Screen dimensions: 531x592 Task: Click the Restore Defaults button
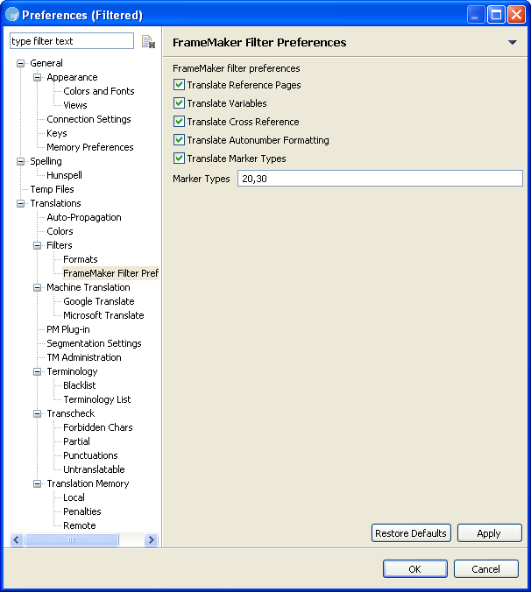point(411,533)
